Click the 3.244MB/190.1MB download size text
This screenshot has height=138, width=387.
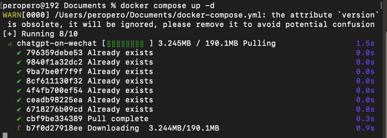coord(184,128)
